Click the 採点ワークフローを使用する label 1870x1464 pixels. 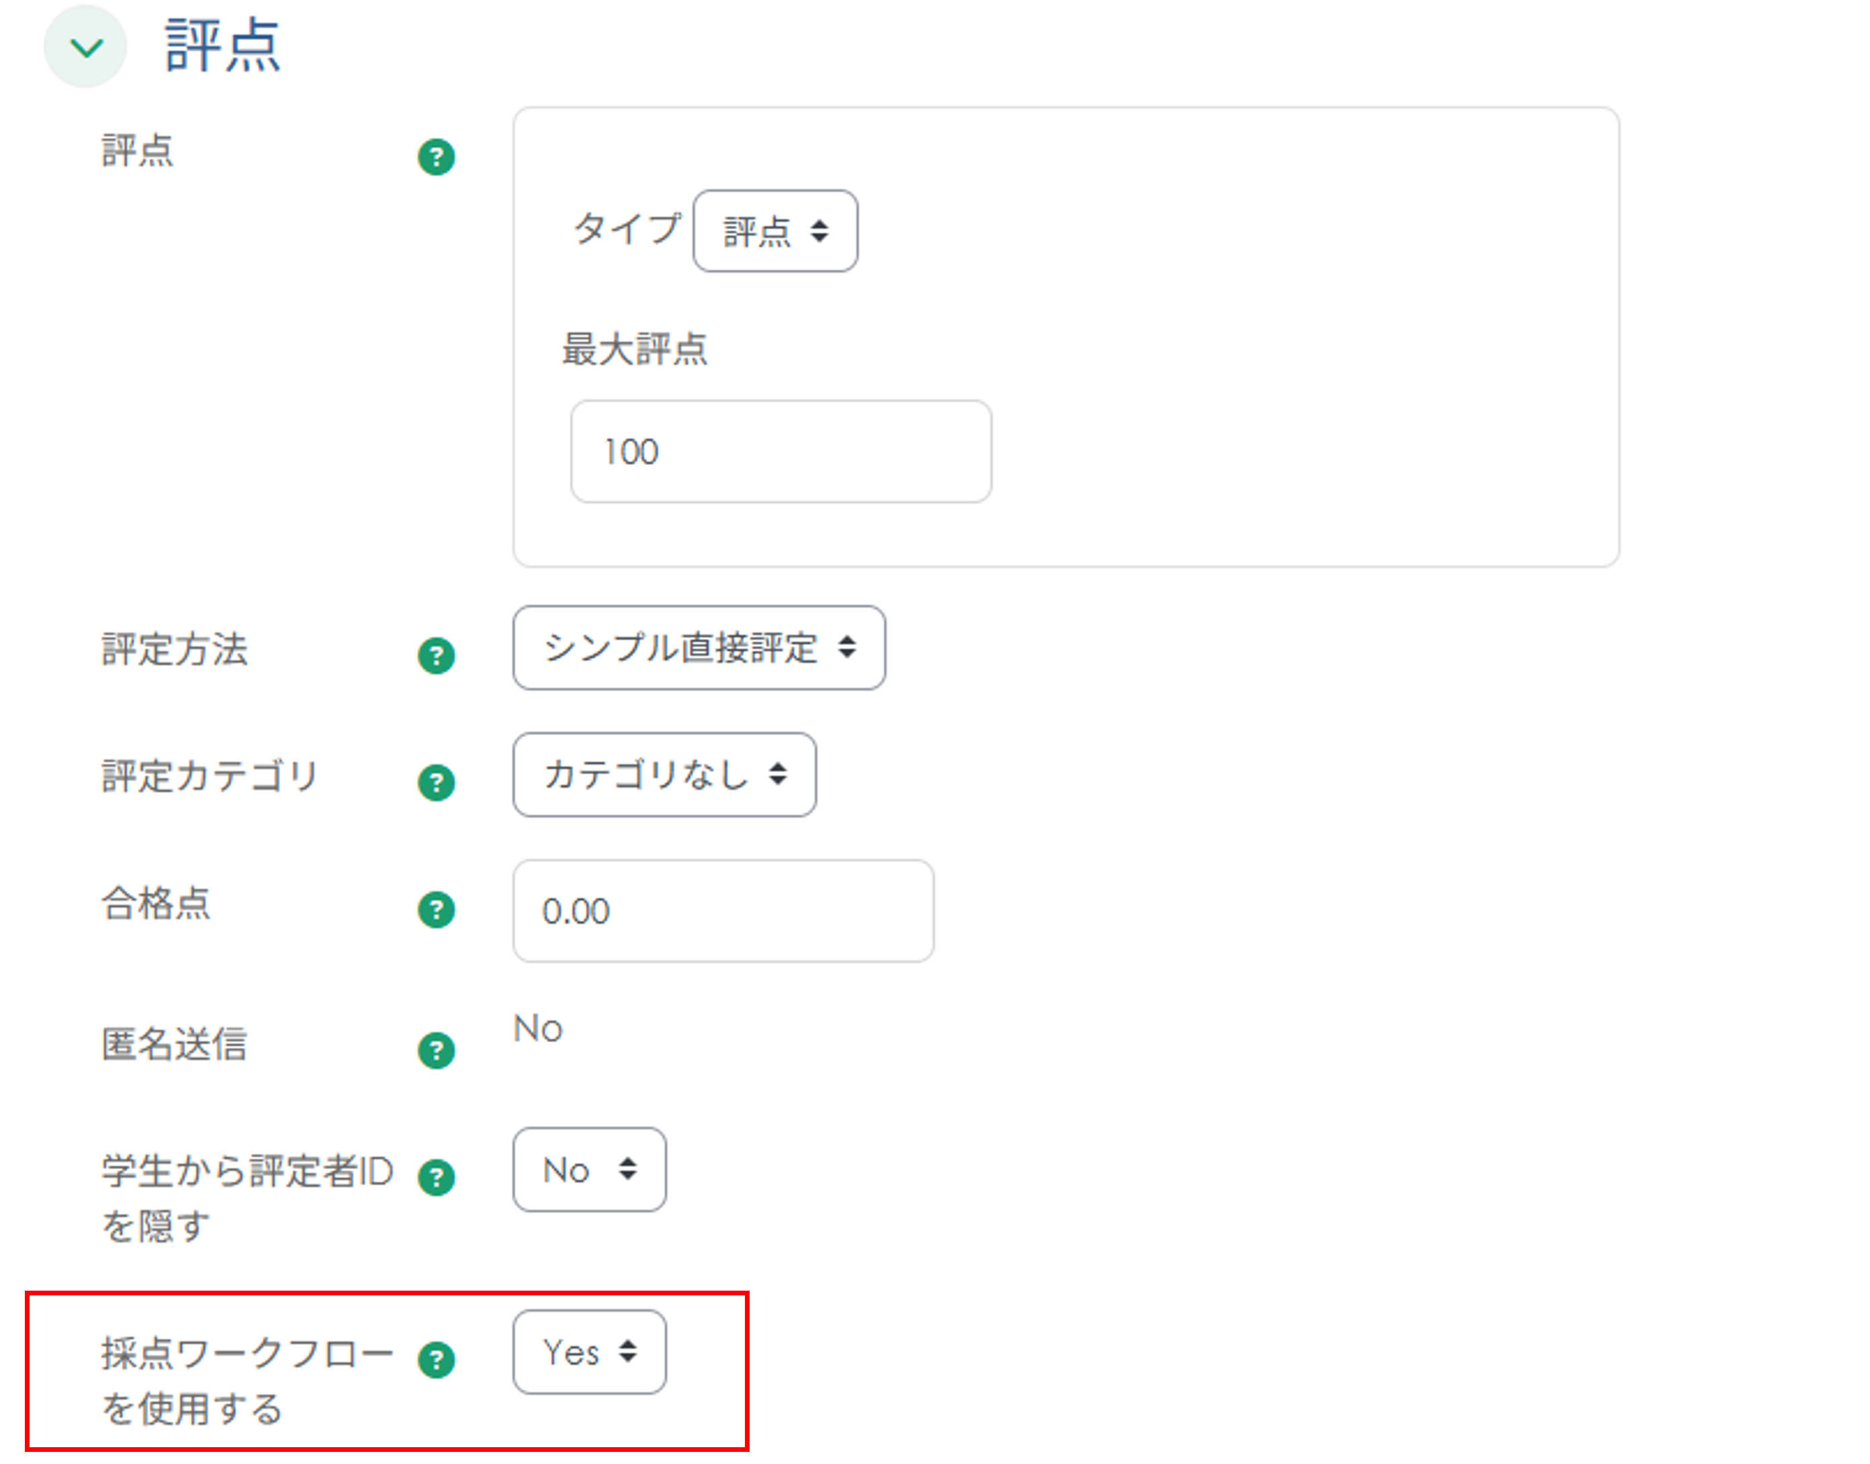coord(246,1379)
